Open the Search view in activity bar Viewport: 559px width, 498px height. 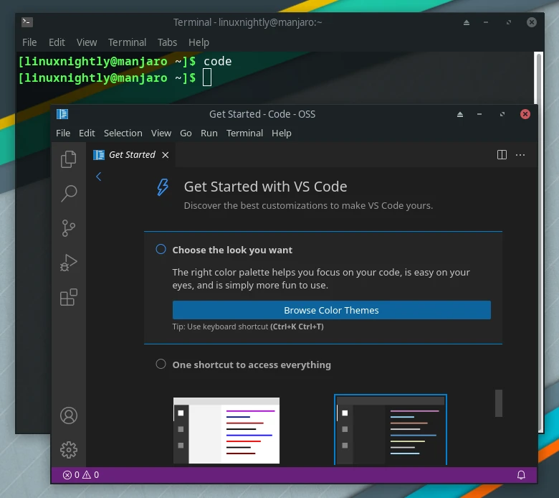click(69, 193)
